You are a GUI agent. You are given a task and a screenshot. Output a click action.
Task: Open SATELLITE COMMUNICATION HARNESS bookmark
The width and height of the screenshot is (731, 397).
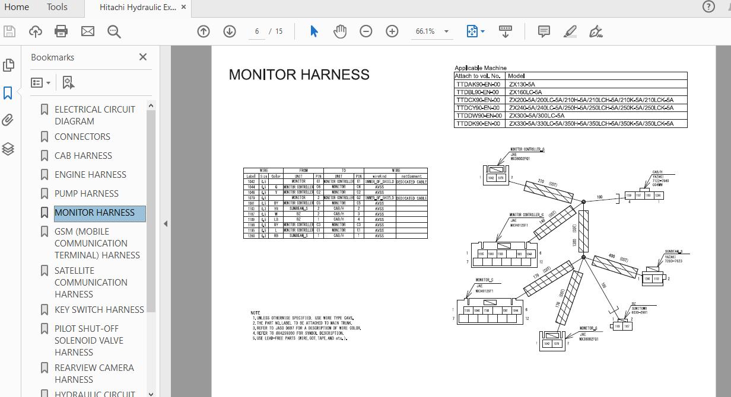(91, 282)
